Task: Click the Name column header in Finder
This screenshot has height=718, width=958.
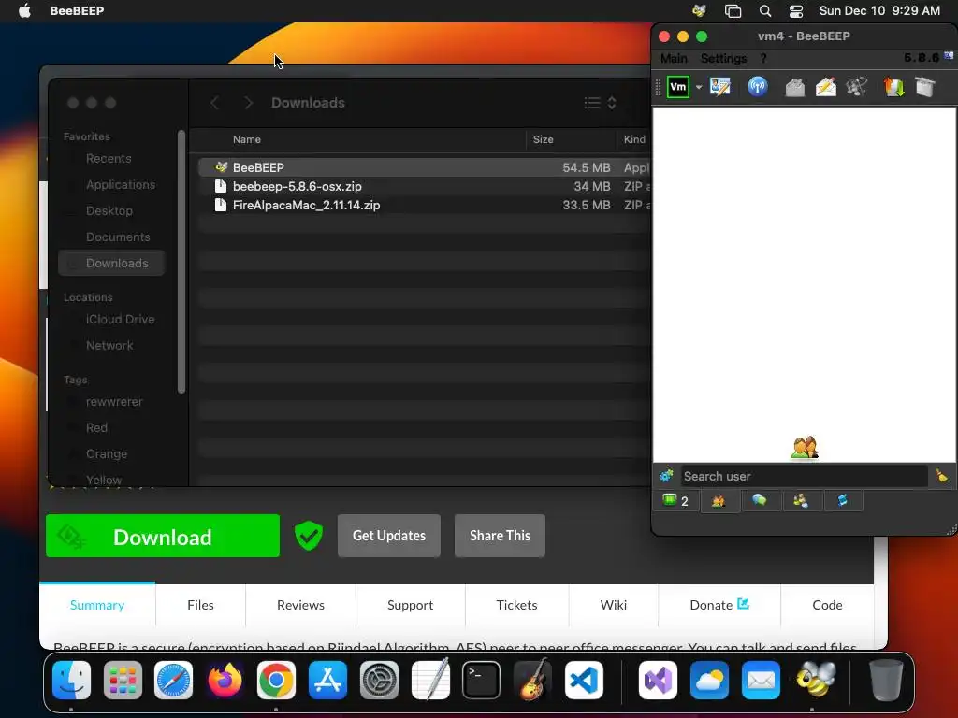Action: pos(247,139)
